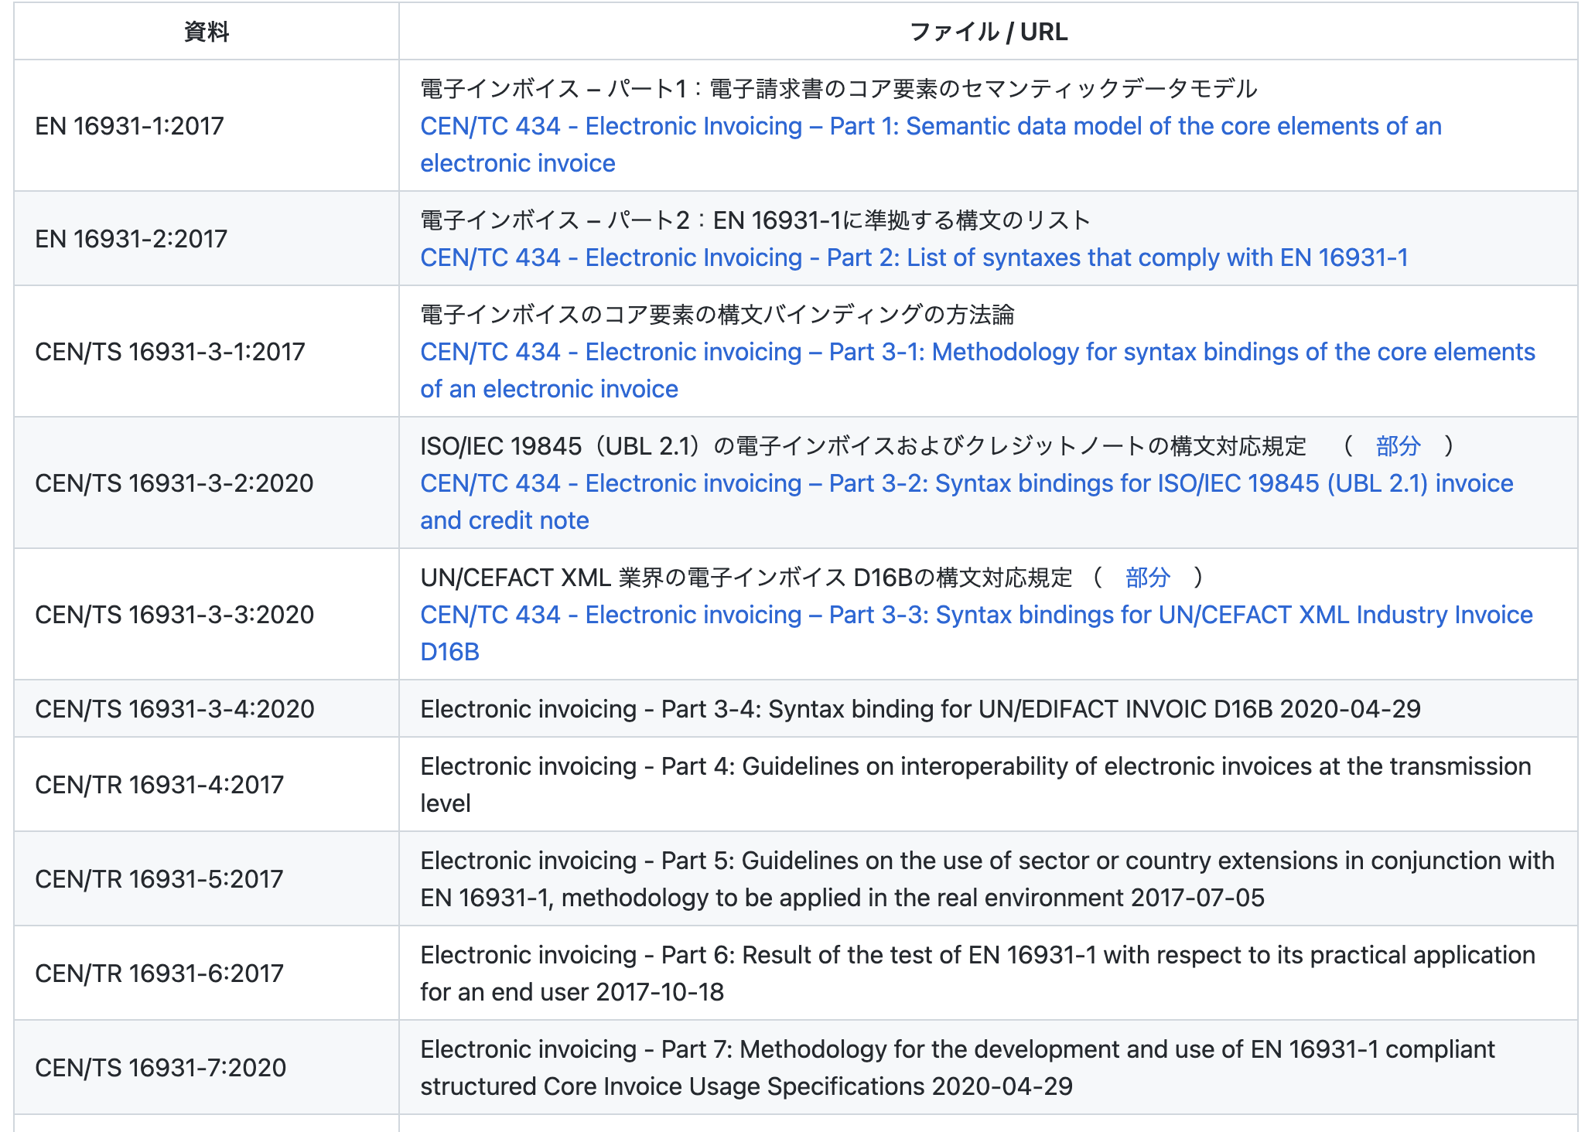Open Part 3-3 UN/CEFACT XML Industry Invoice link
Image resolution: width=1595 pixels, height=1132 pixels.
tap(976, 633)
